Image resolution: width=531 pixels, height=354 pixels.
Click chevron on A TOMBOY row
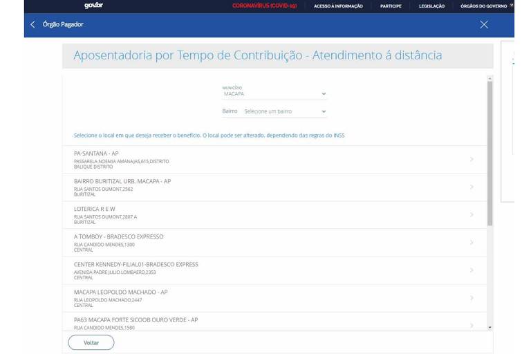(472, 243)
